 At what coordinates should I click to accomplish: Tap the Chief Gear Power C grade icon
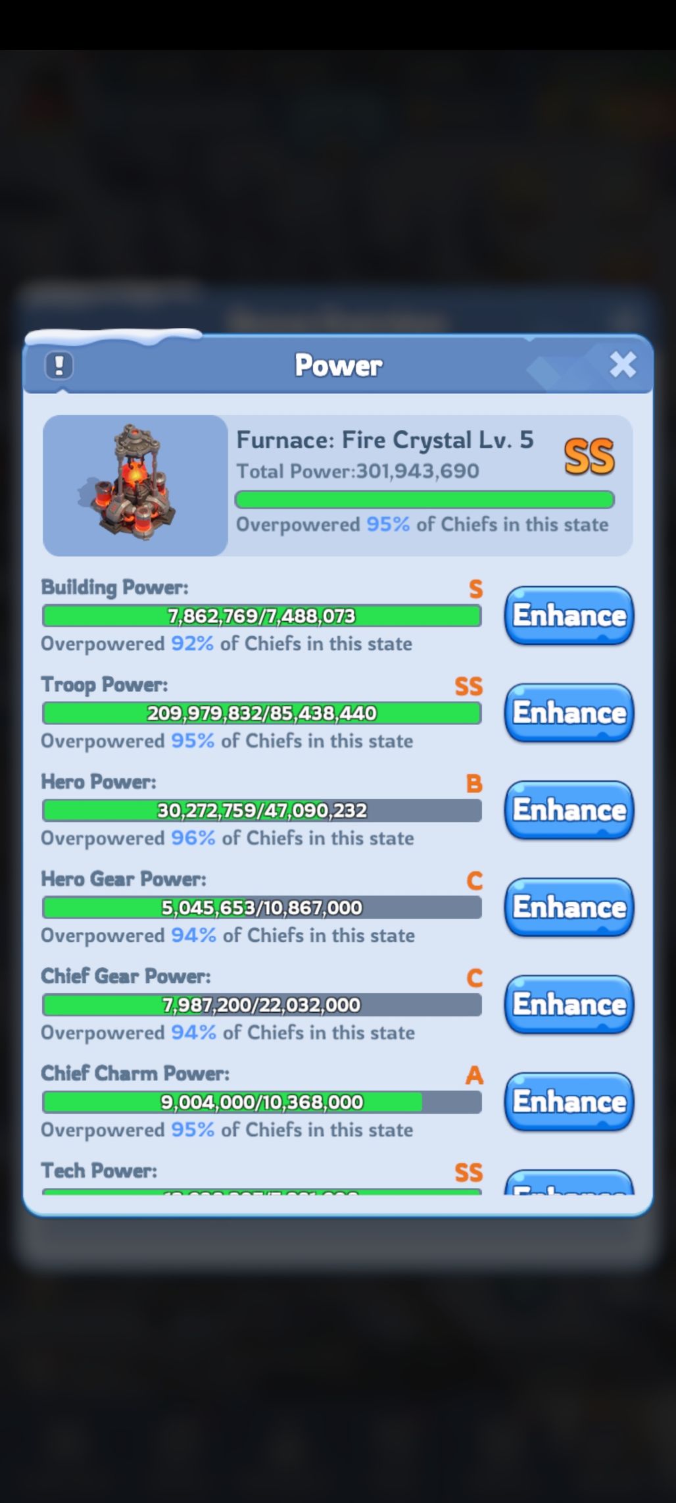[474, 979]
